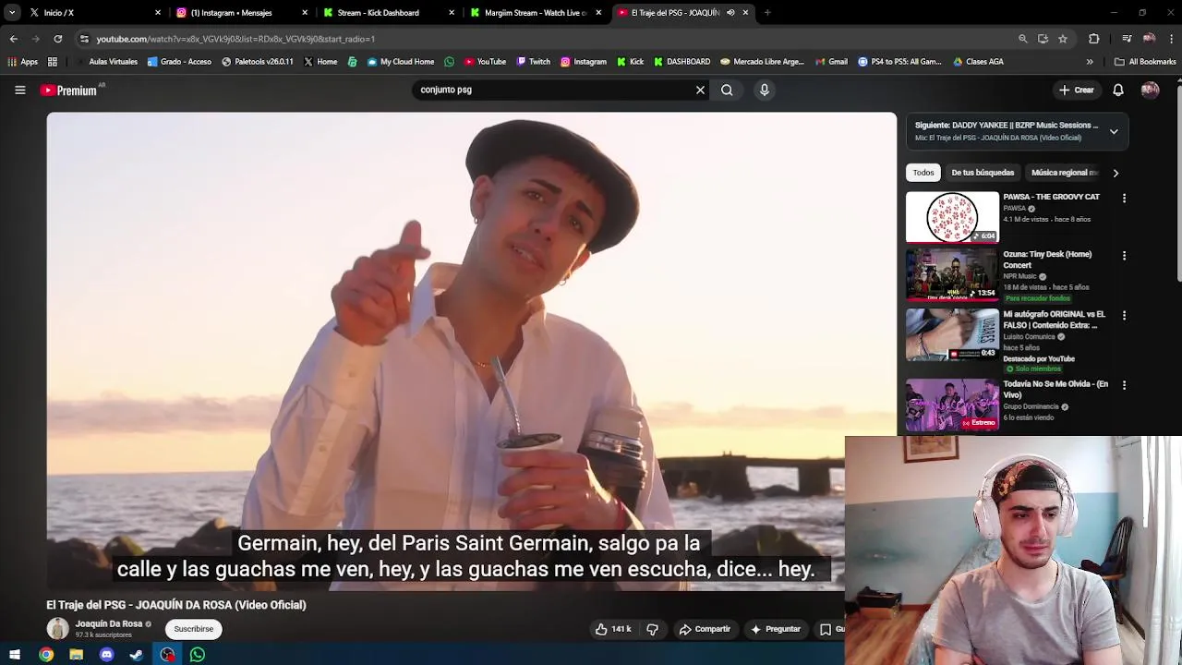Click the El Traje del PSG video title
Viewport: 1182px width, 665px height.
(x=176, y=605)
